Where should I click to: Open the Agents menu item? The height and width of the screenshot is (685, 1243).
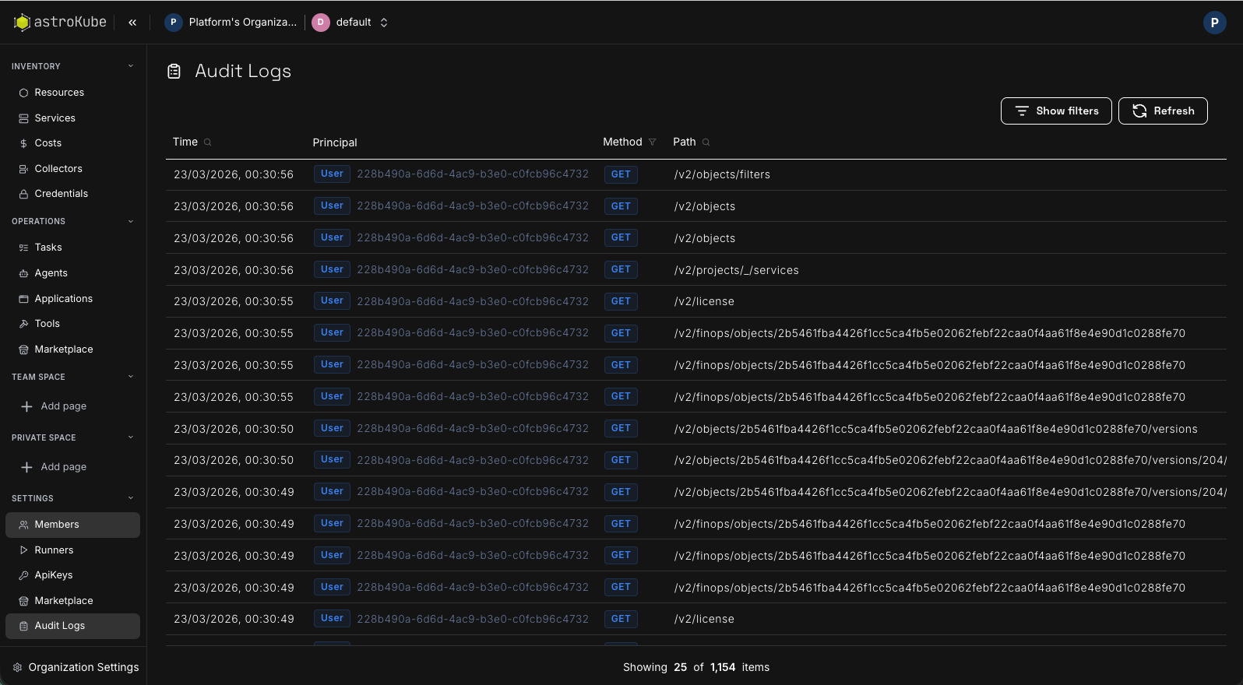pos(51,273)
